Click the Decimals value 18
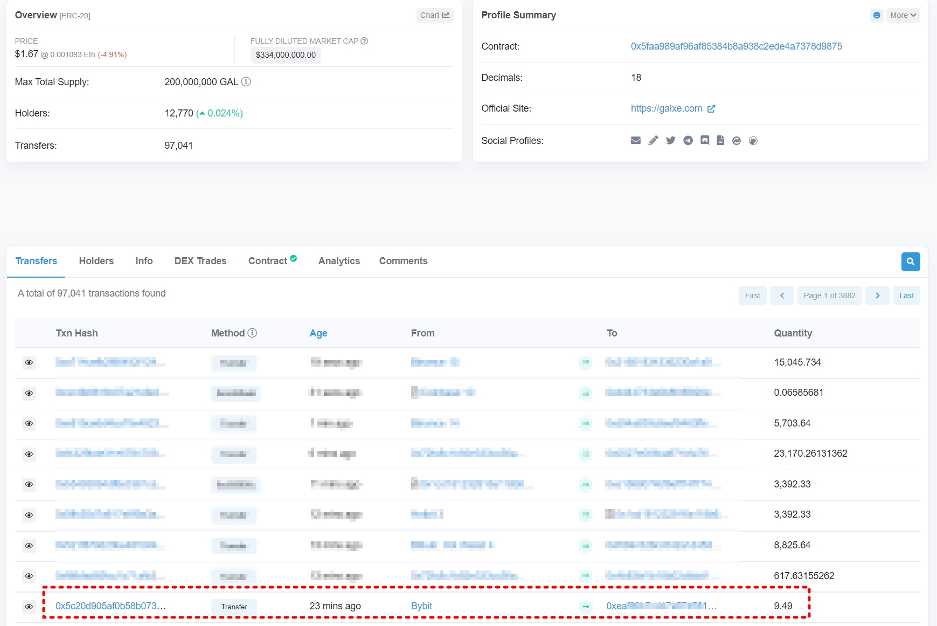Screen dimensions: 937x626 [x=636, y=78]
